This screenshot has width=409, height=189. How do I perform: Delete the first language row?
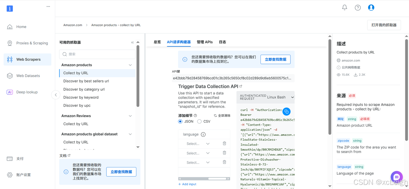224,143
